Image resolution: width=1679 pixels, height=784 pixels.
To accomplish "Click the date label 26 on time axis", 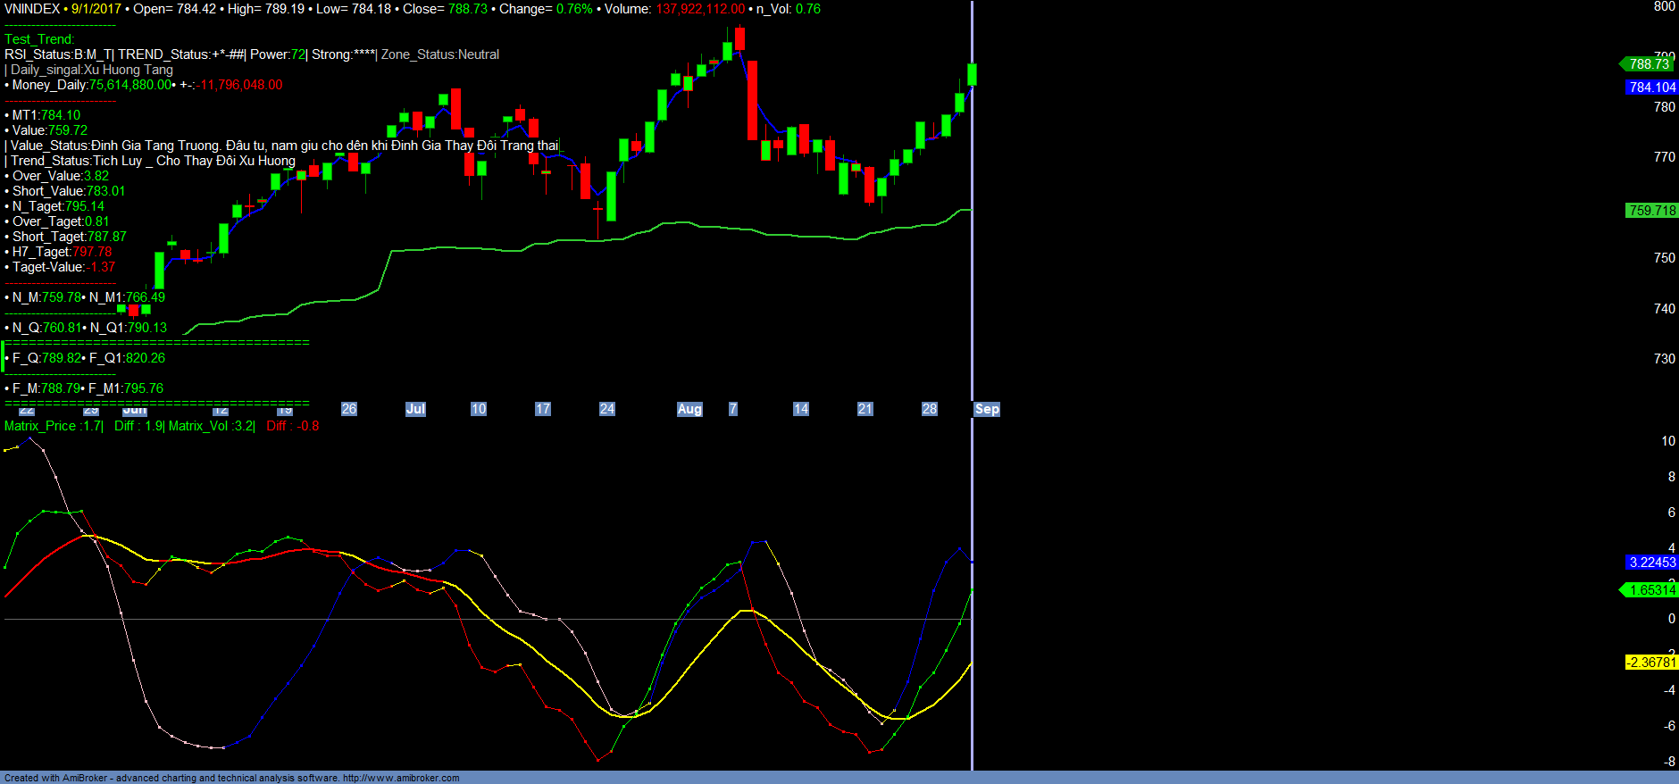I will (x=349, y=409).
